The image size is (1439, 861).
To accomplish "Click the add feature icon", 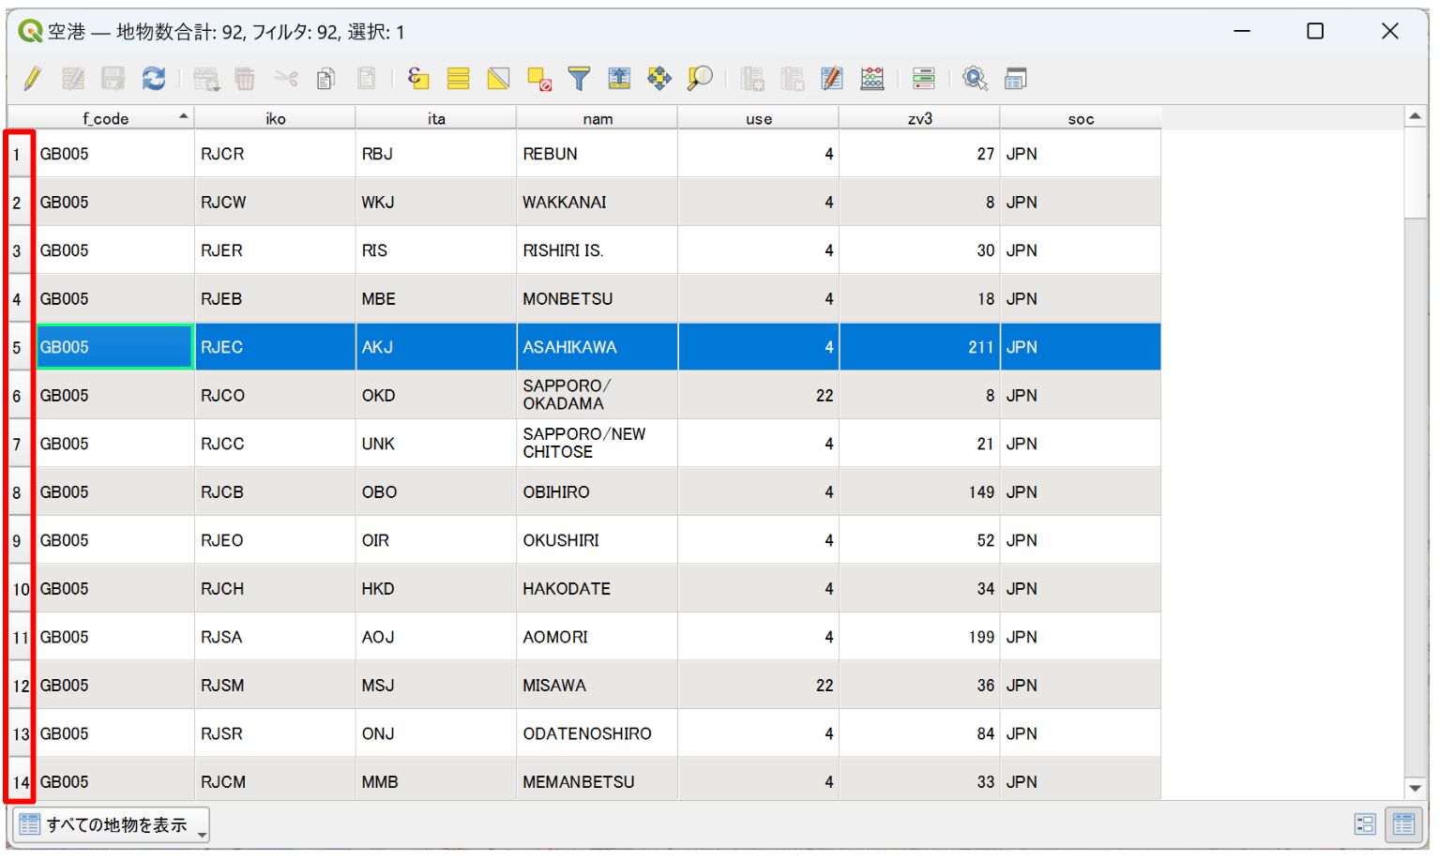I will [206, 79].
